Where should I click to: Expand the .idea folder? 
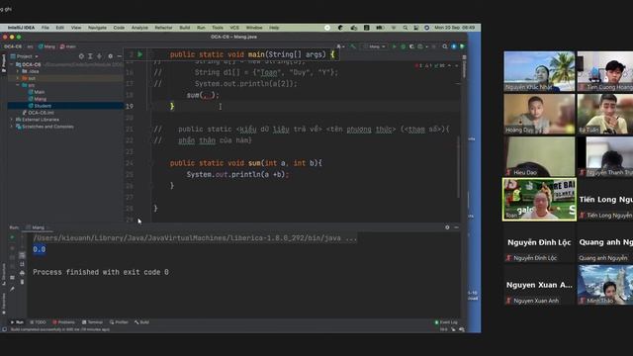click(x=18, y=71)
